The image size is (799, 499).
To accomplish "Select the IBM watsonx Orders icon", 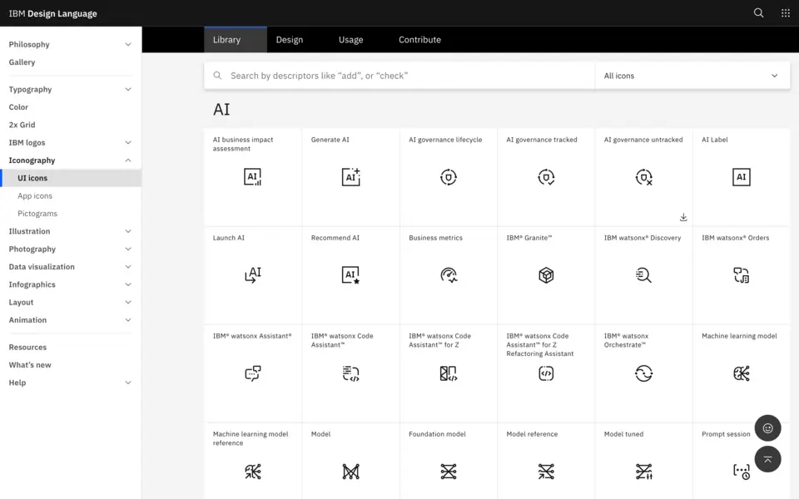I will click(x=742, y=275).
